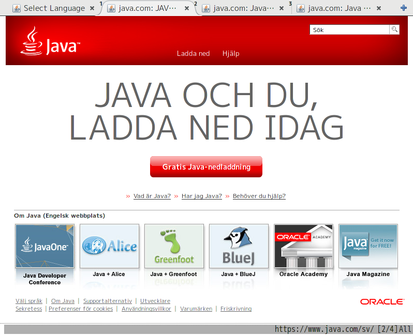Screen dimensions: 413x335
Task: Click the Select Language tab favicon
Action: (x=17, y=8)
